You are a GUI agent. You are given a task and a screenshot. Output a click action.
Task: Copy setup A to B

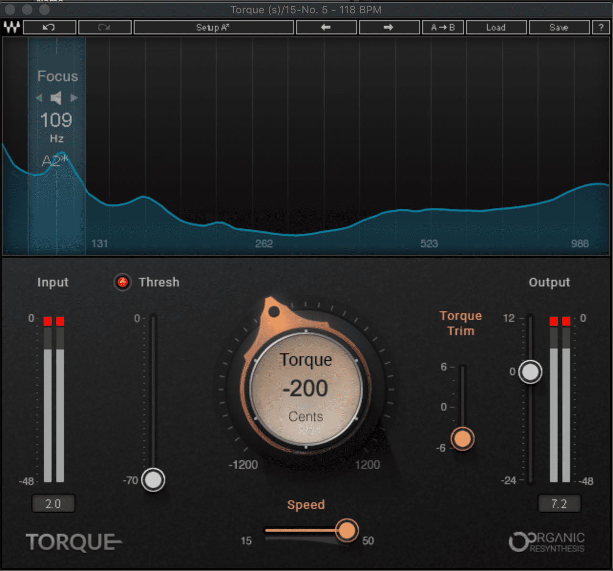(443, 27)
